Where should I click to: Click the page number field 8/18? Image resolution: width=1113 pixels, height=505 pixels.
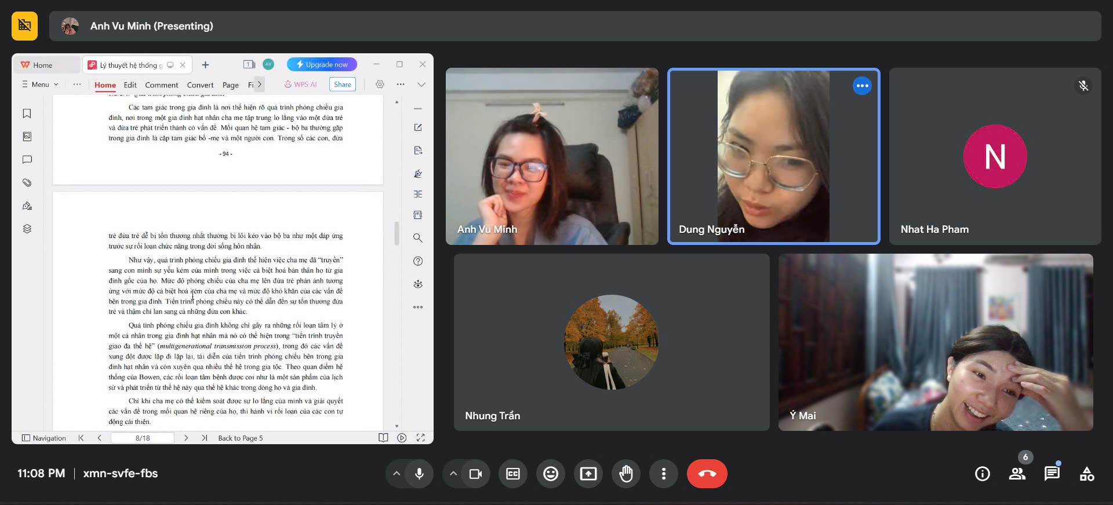[143, 438]
